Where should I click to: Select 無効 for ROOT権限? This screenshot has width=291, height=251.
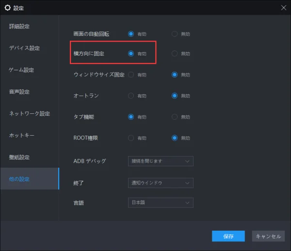tap(175, 138)
